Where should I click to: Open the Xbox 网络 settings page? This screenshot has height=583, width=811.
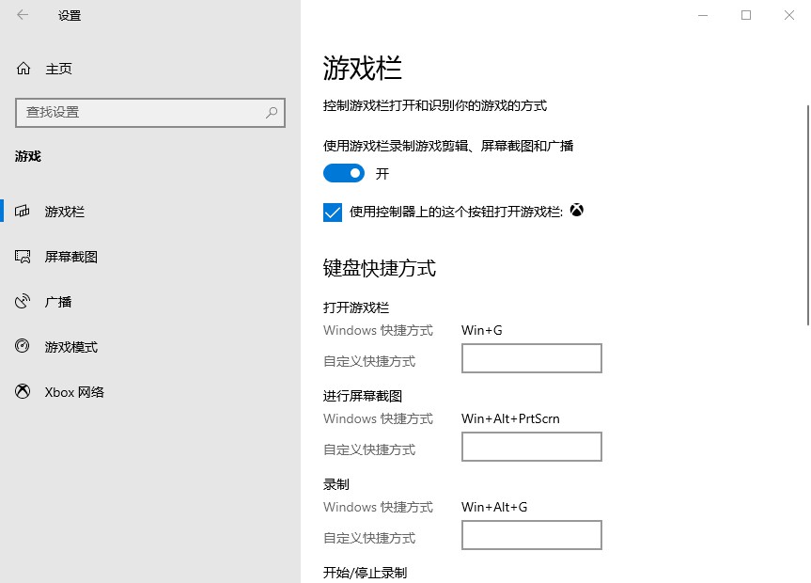pos(73,392)
